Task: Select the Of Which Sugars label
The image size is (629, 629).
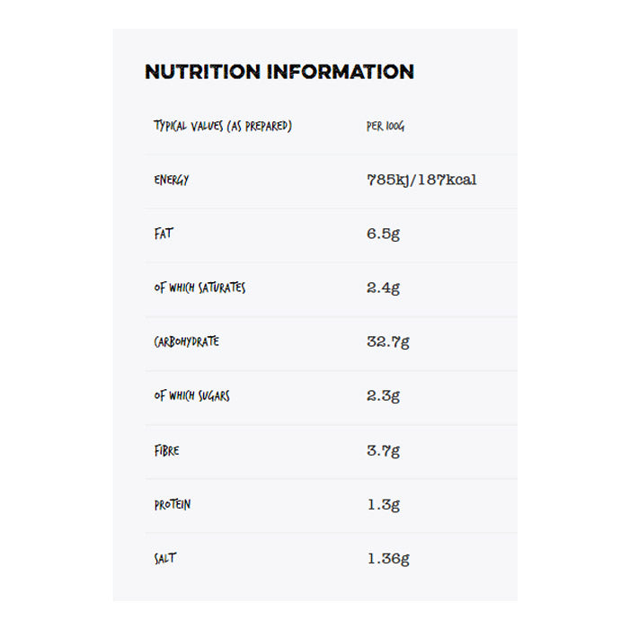Action: tap(191, 395)
